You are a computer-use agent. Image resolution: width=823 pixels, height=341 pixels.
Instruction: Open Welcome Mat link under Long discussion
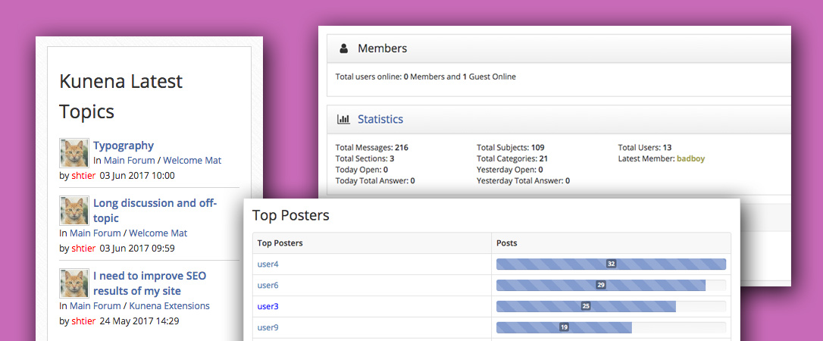point(158,233)
